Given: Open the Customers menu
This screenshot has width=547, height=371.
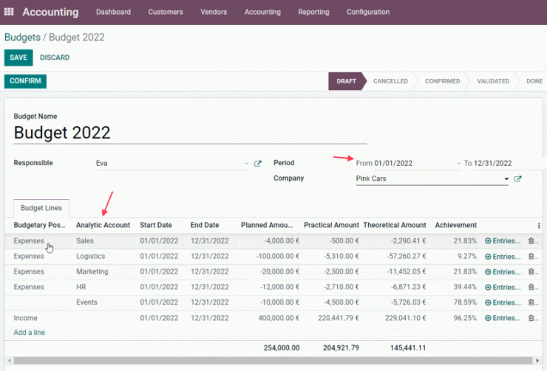Looking at the screenshot, I should point(166,12).
